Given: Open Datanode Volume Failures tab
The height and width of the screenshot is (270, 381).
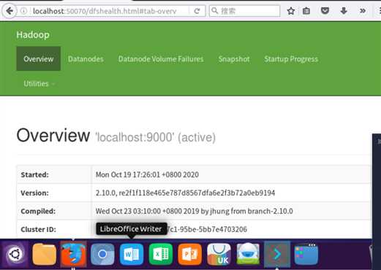Looking at the screenshot, I should coord(161,59).
